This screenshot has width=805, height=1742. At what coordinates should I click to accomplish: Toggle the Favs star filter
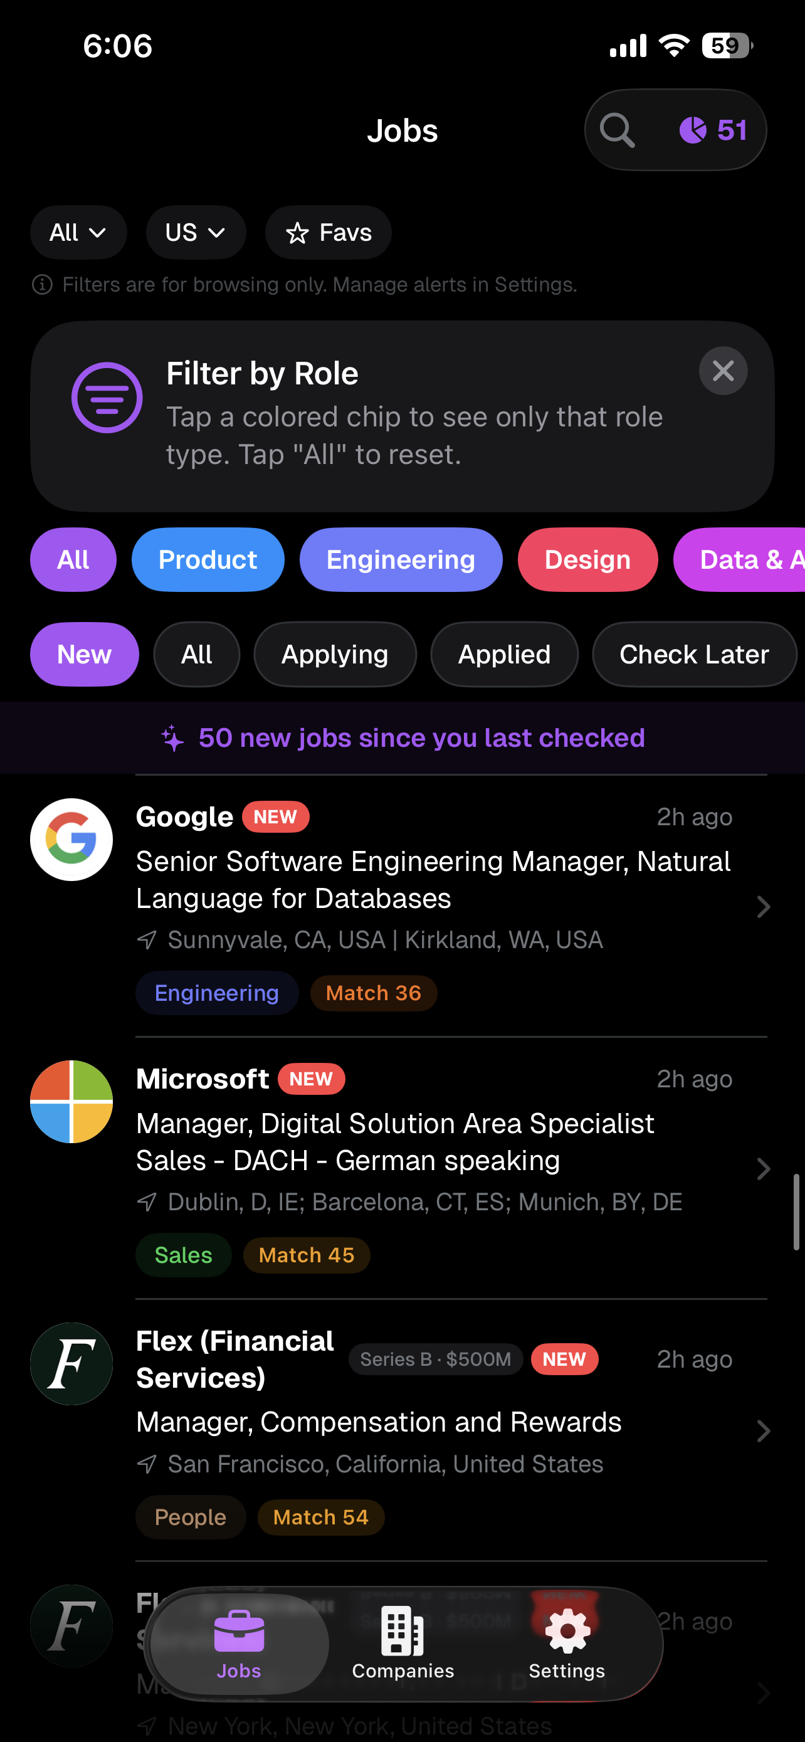click(x=329, y=233)
